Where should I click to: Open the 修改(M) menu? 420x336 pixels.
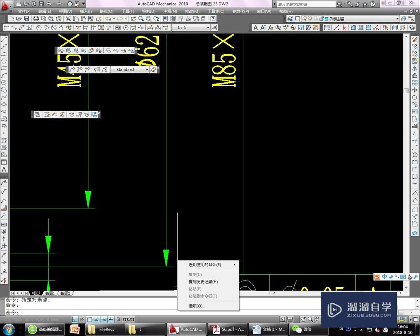(192, 11)
